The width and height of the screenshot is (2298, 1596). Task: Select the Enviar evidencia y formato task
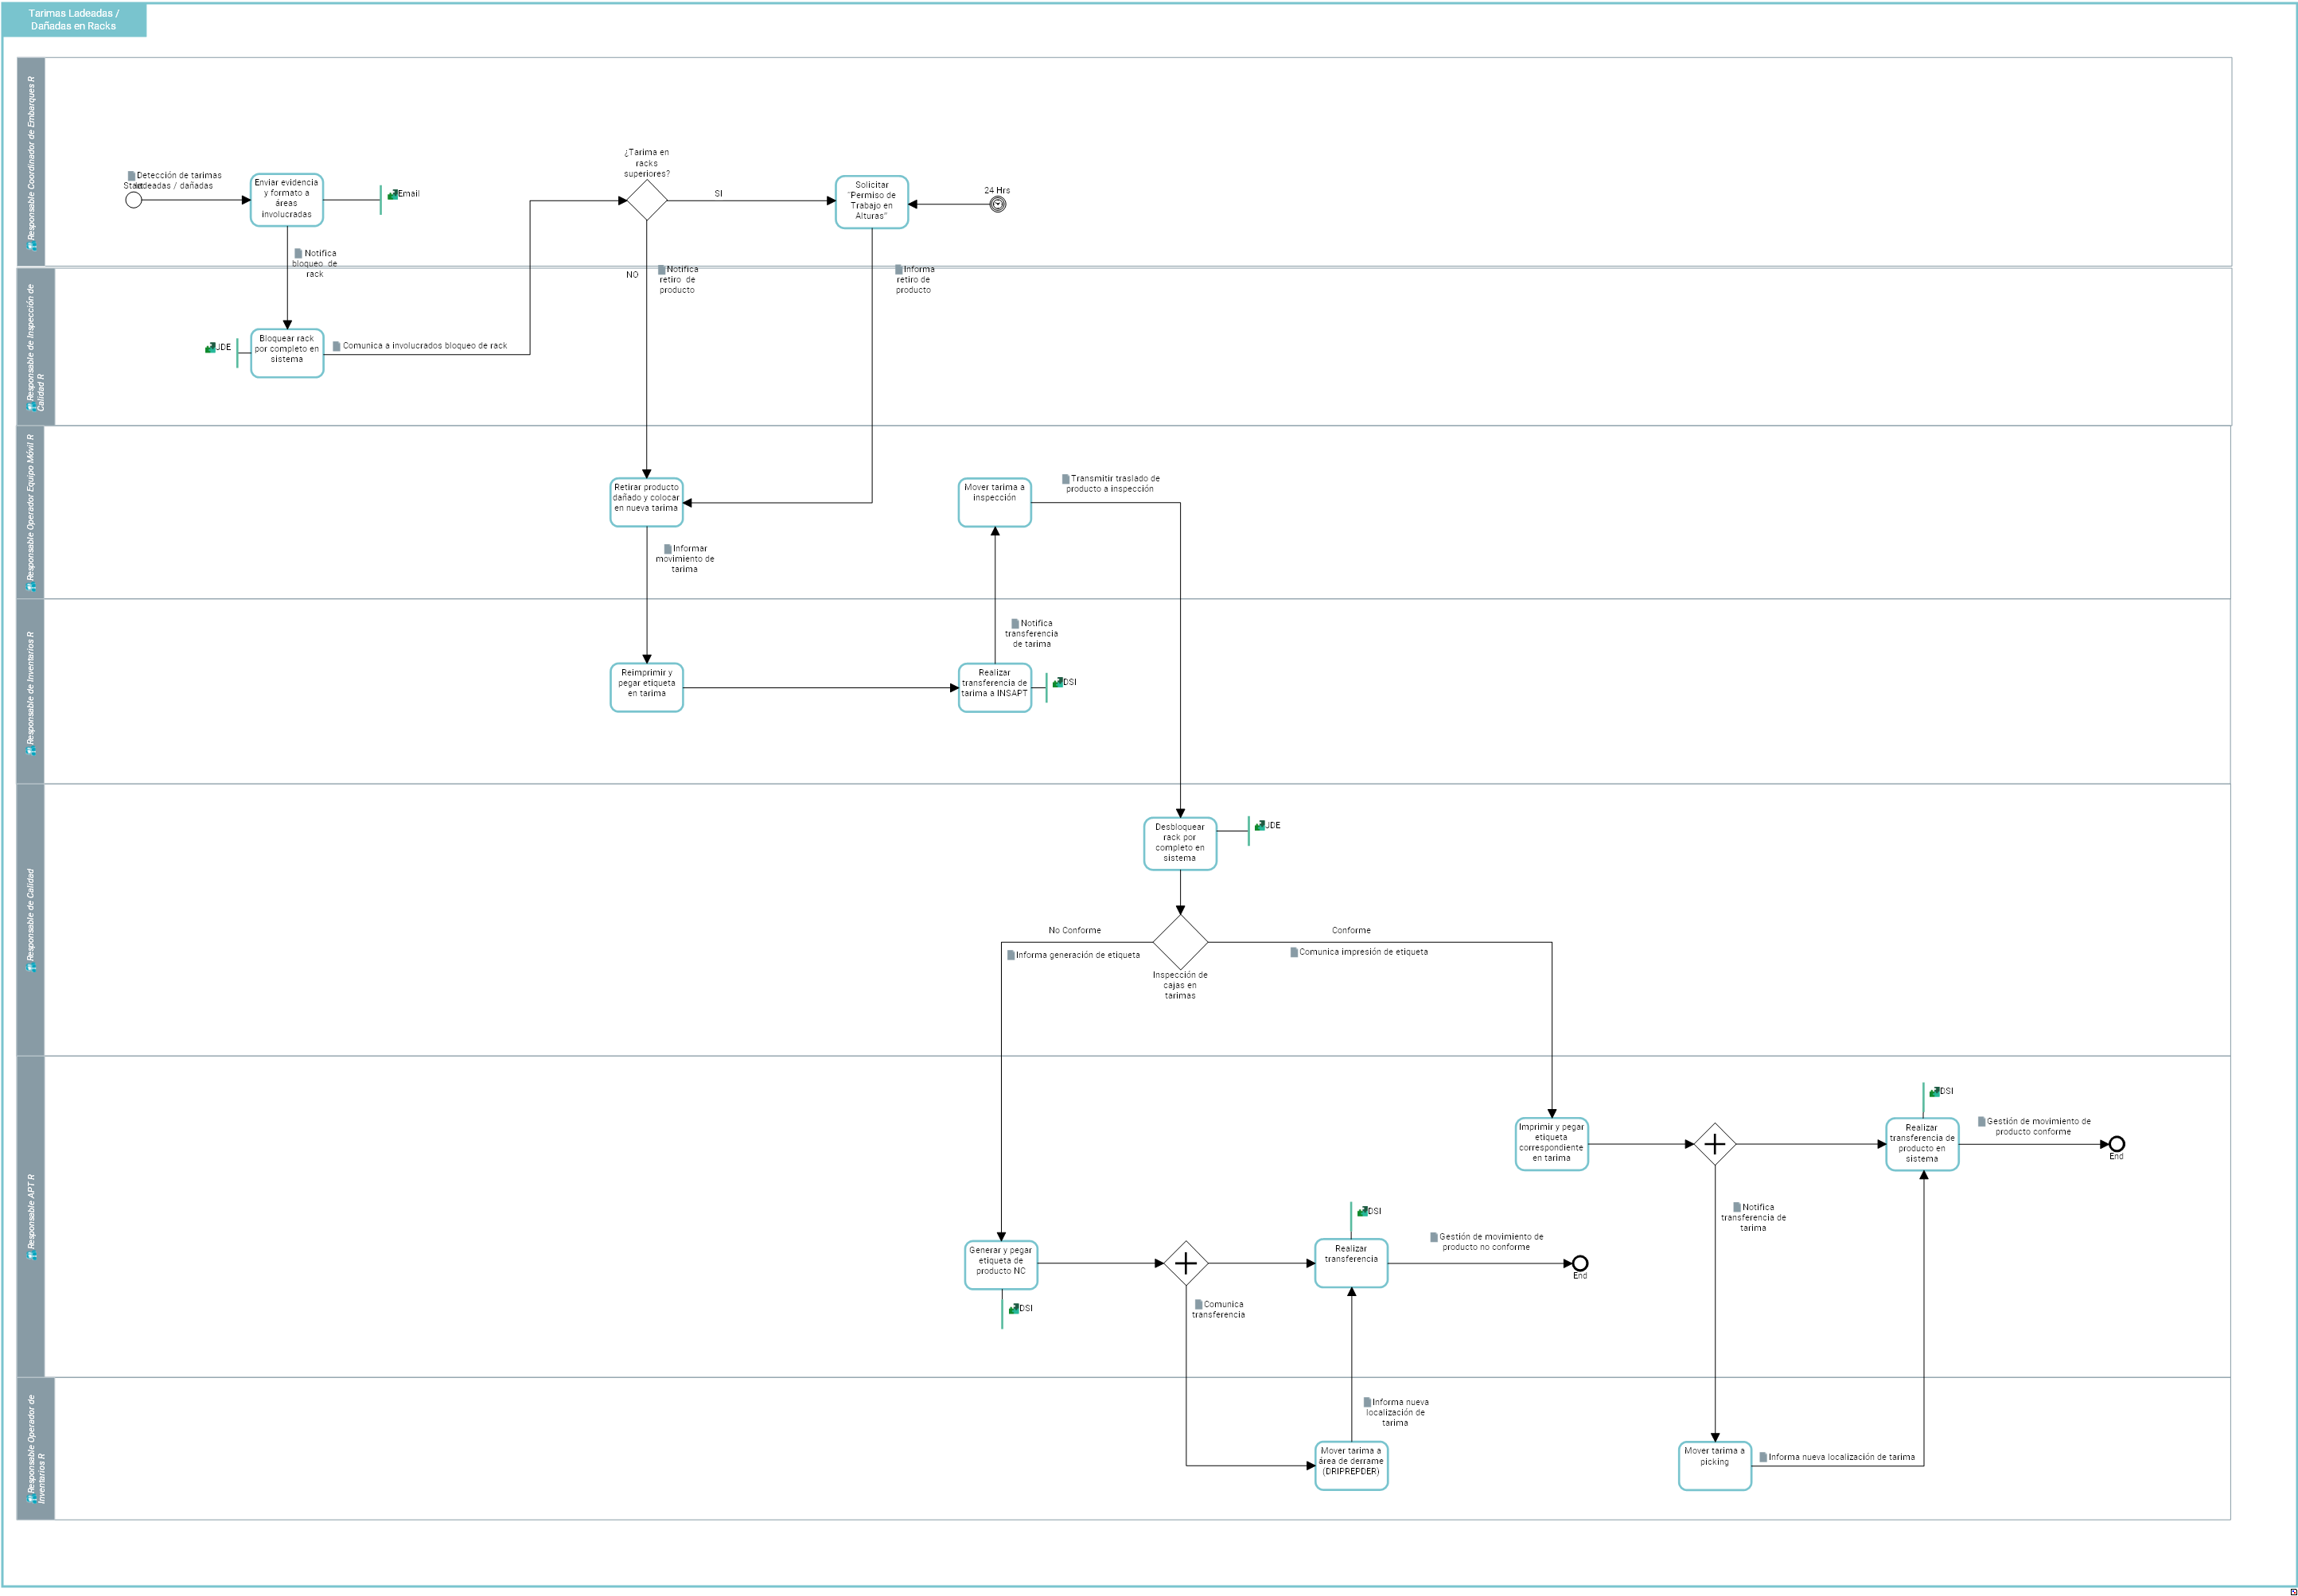tap(287, 200)
